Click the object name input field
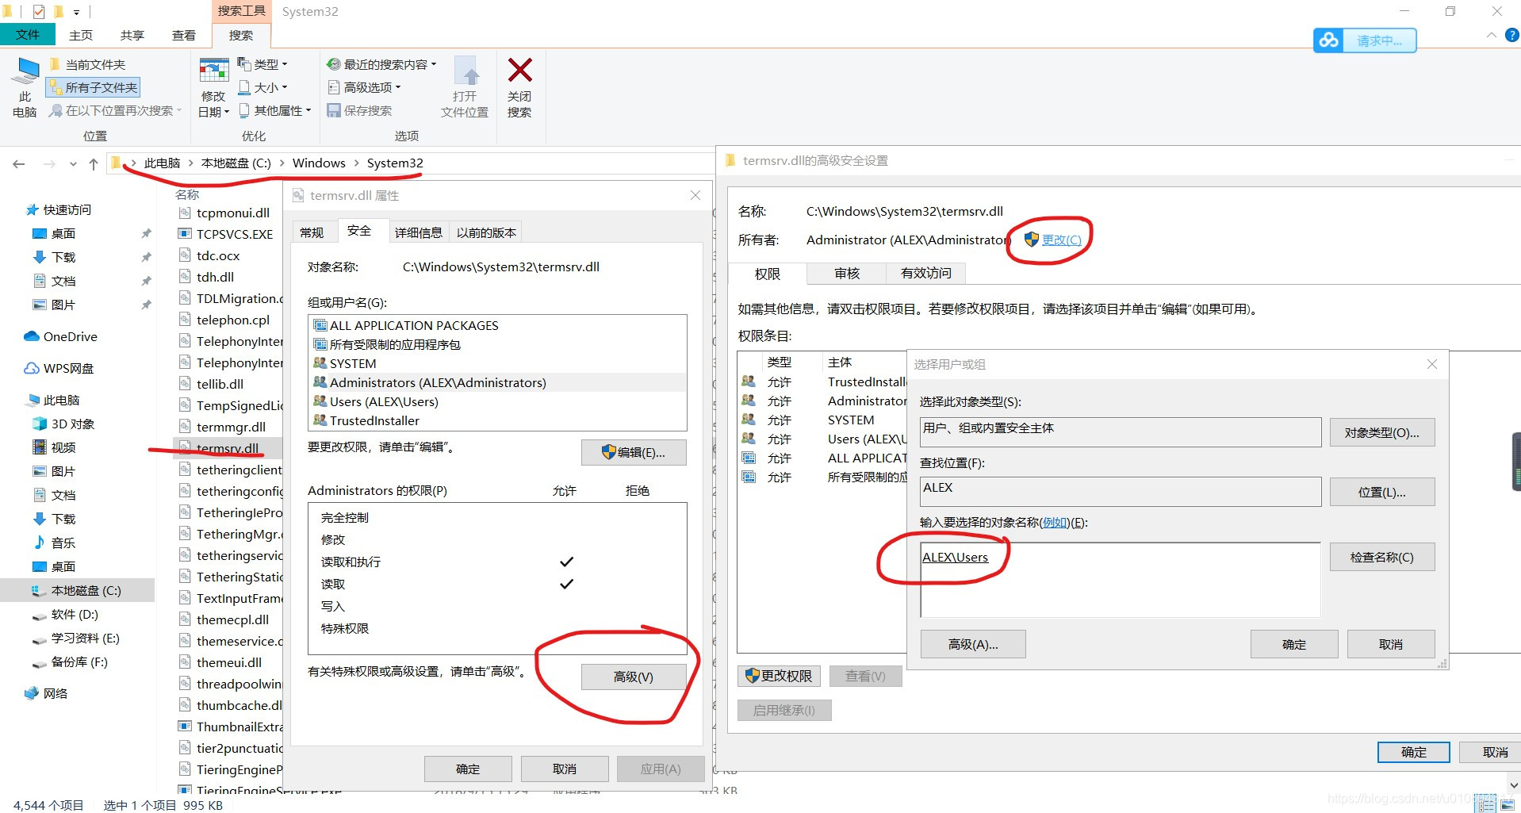 pyautogui.click(x=1121, y=580)
